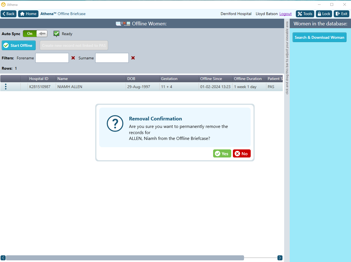Go to Home
The height and width of the screenshot is (262, 351).
pyautogui.click(x=28, y=14)
